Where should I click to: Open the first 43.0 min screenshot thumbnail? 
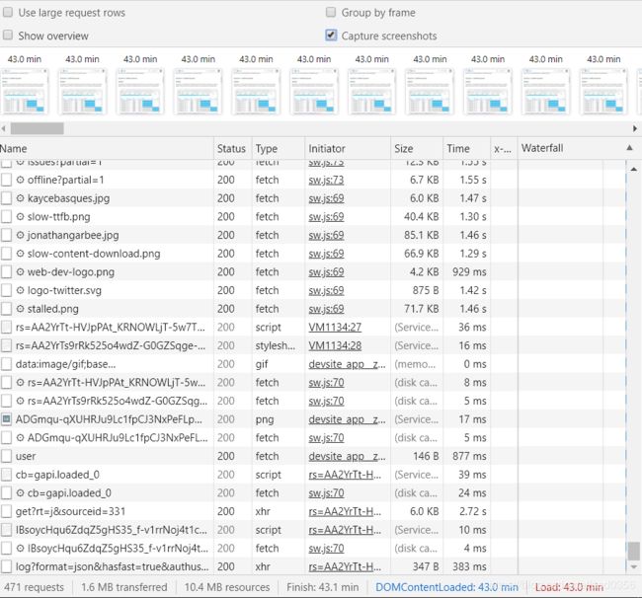25,92
